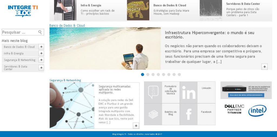Click Servidores & Data Center top card heading
Viewport: 277px width, 137px height.
point(243,4)
